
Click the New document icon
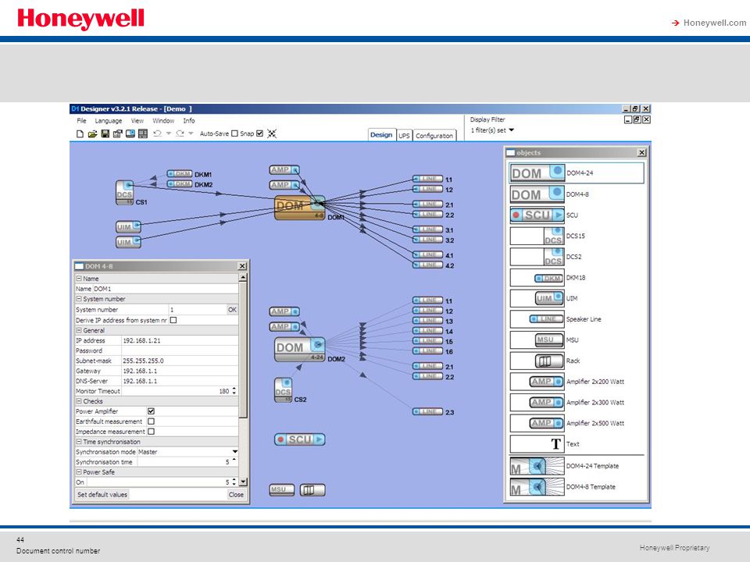[x=80, y=133]
